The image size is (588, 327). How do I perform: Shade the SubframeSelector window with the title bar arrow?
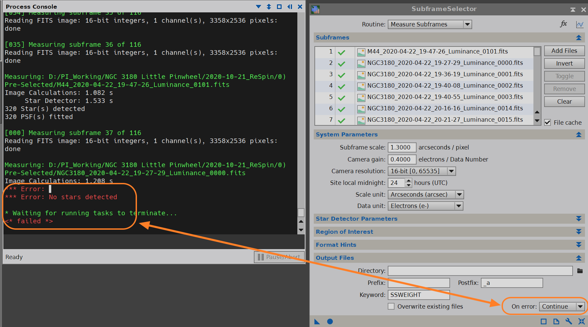[x=573, y=10]
